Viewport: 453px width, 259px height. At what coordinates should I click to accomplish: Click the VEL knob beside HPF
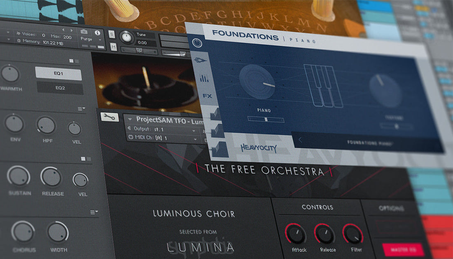[74, 129]
